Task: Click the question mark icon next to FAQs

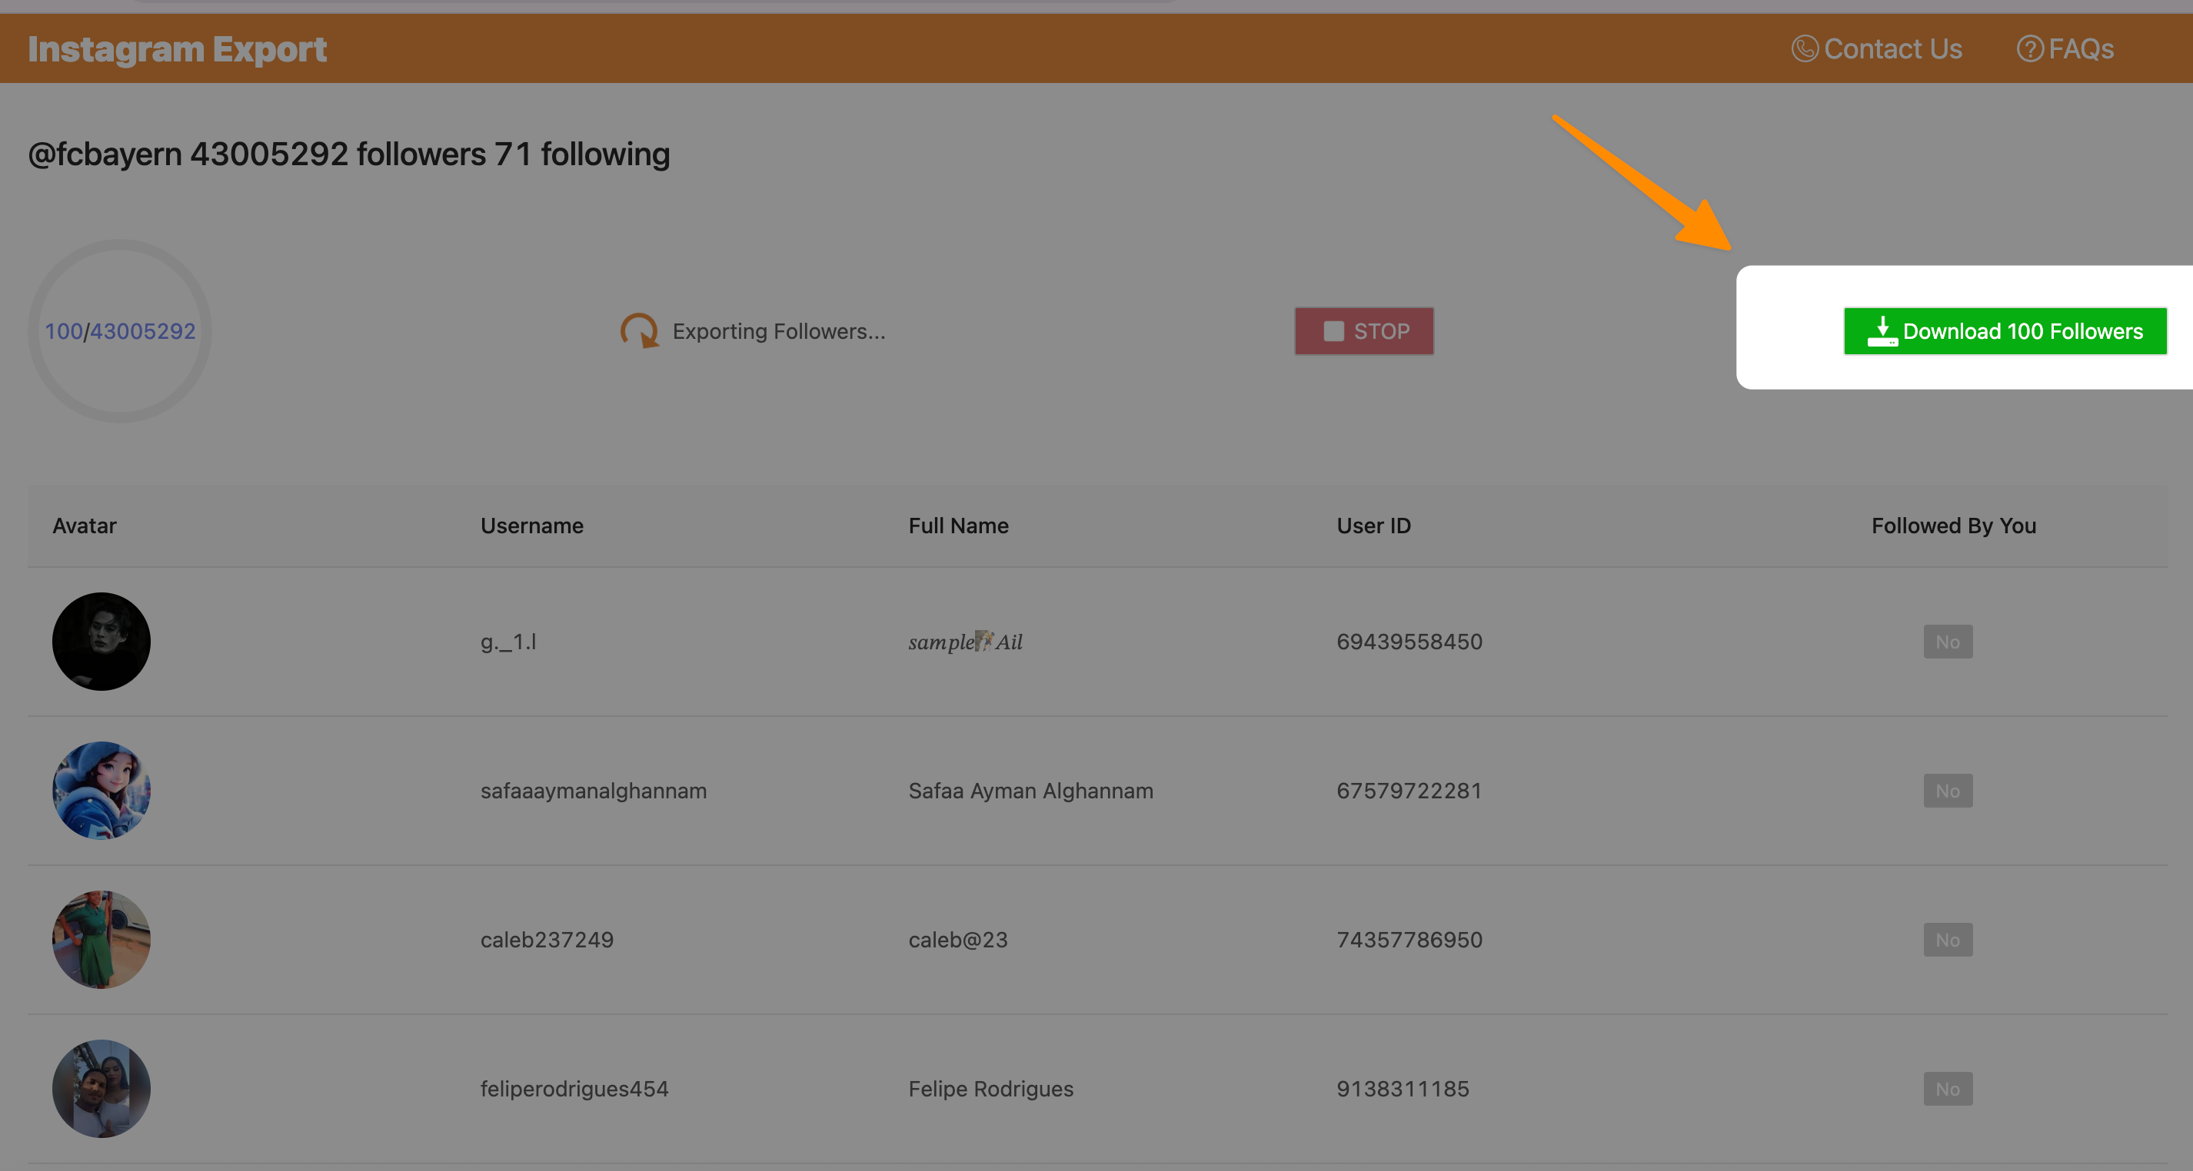Action: tap(2031, 48)
